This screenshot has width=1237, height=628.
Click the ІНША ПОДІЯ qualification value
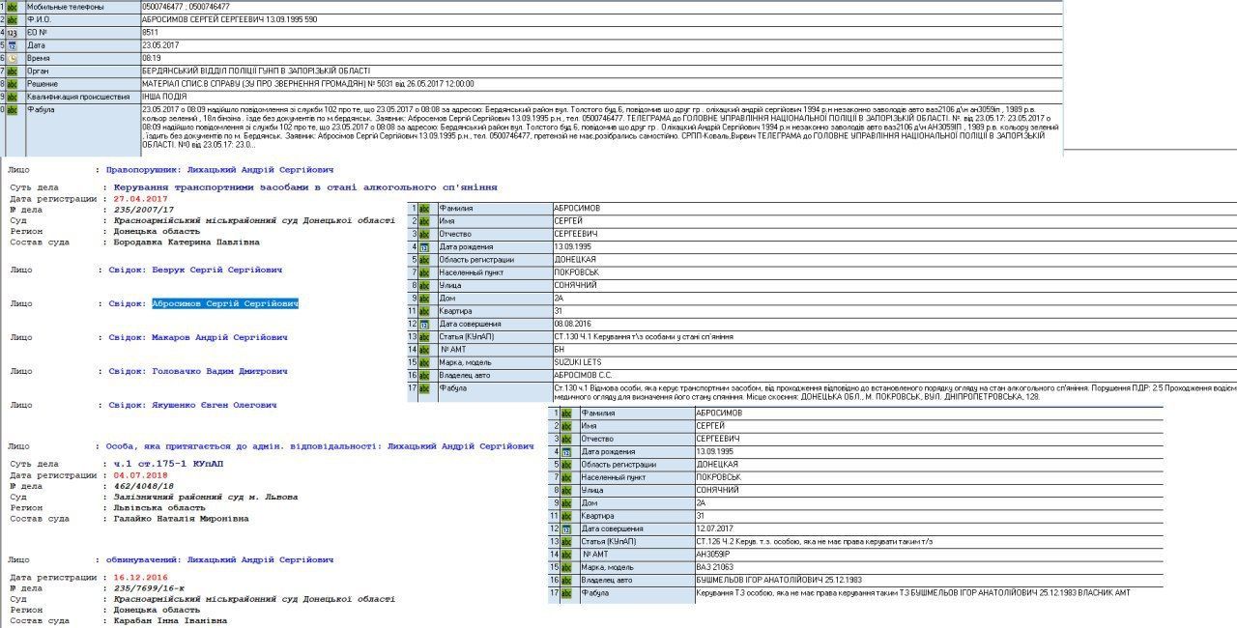[165, 97]
